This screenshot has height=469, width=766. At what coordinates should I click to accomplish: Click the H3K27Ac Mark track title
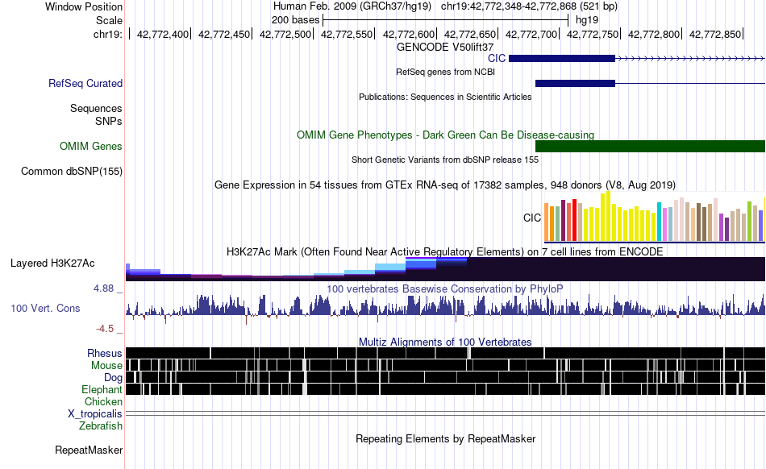pos(445,251)
